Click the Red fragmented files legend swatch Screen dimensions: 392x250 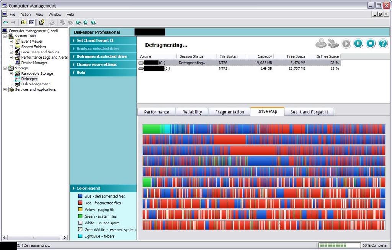coord(80,203)
